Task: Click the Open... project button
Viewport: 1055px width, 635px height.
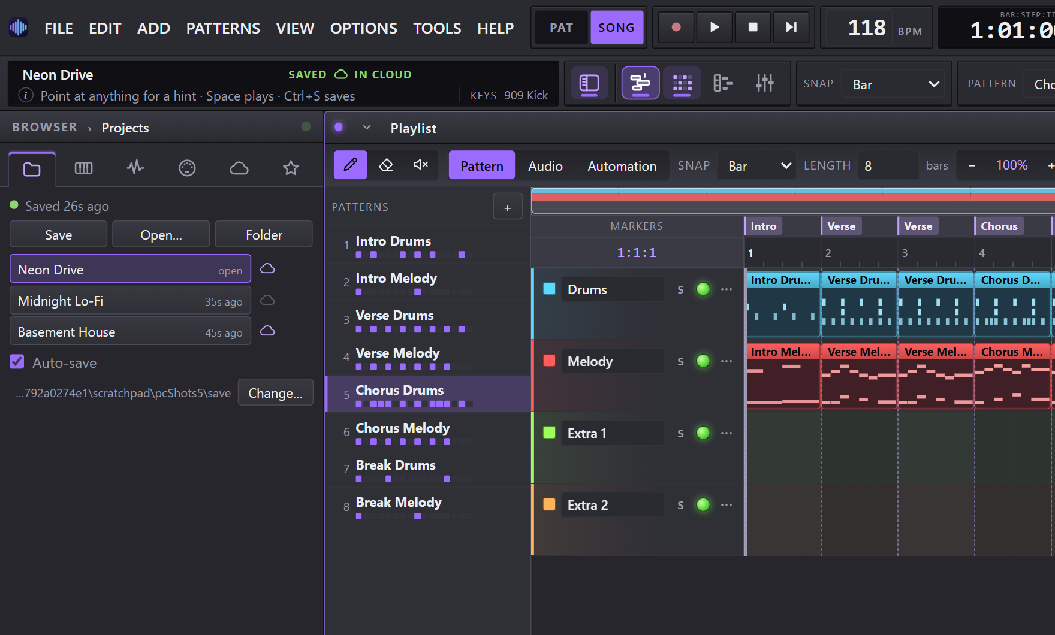Action: [161, 234]
